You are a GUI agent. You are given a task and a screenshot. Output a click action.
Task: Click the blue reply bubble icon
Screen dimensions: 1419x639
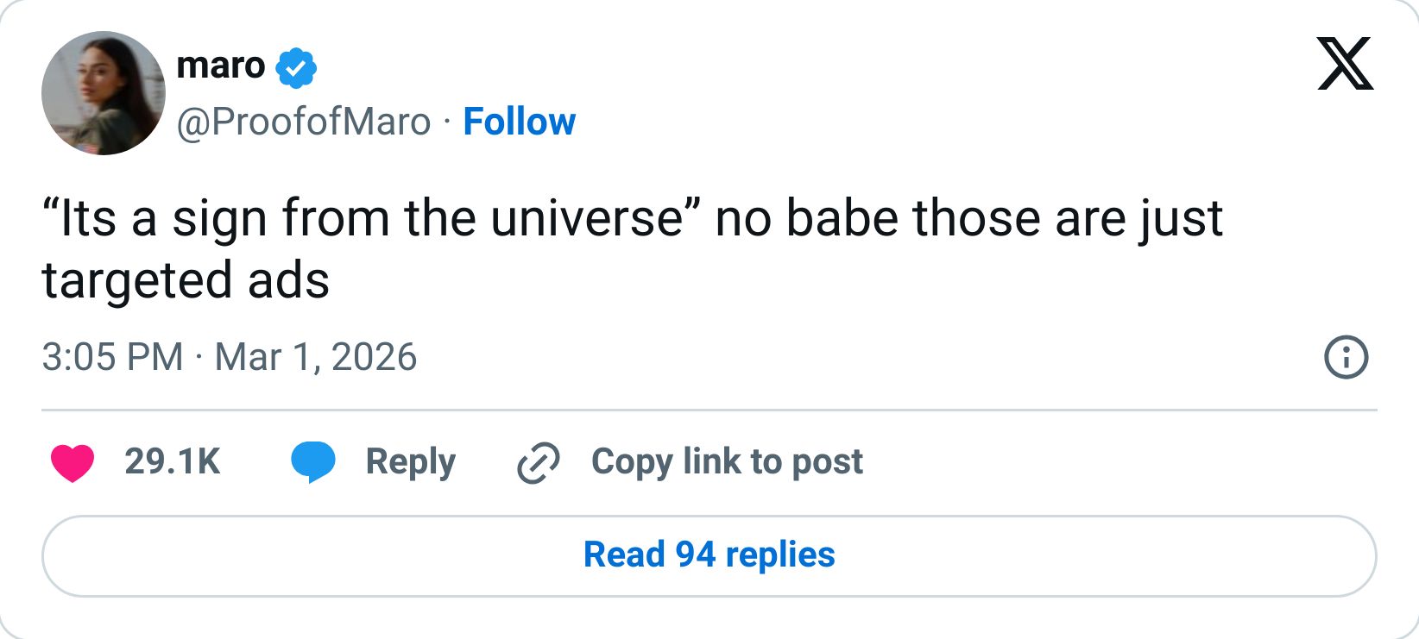(312, 461)
